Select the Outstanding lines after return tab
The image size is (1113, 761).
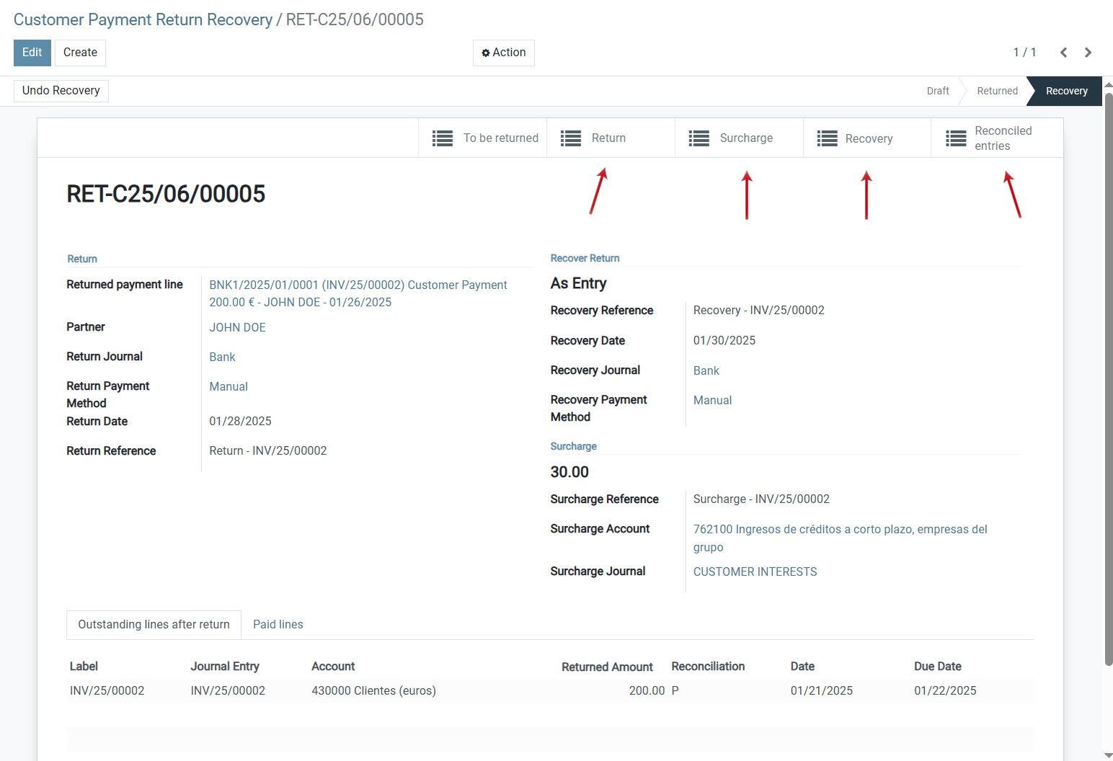pyautogui.click(x=154, y=624)
